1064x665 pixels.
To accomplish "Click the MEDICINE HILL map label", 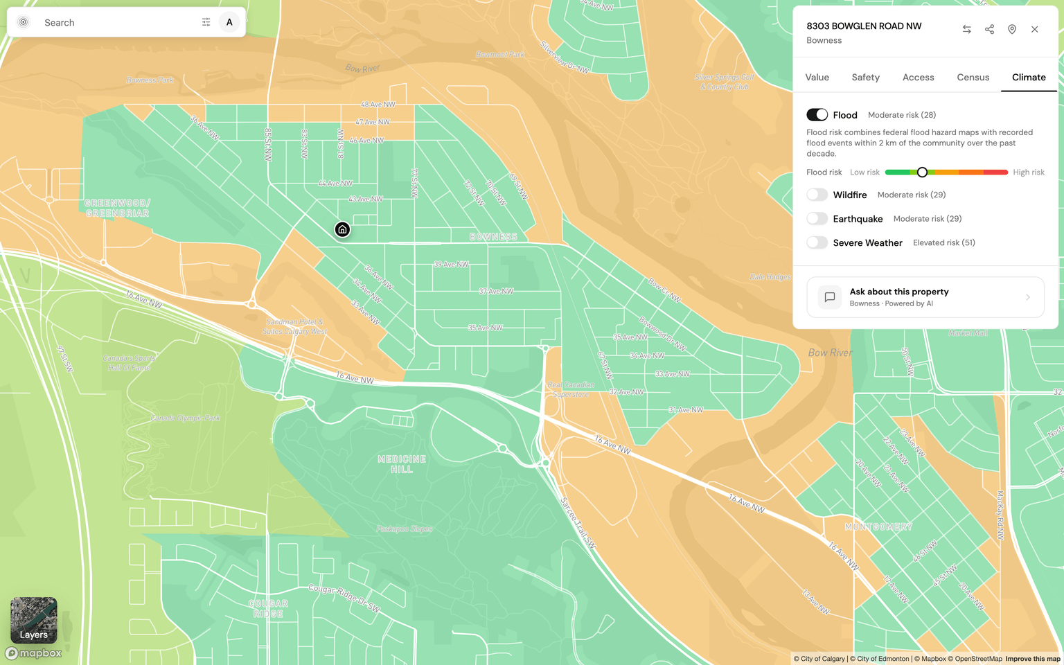I will click(402, 464).
